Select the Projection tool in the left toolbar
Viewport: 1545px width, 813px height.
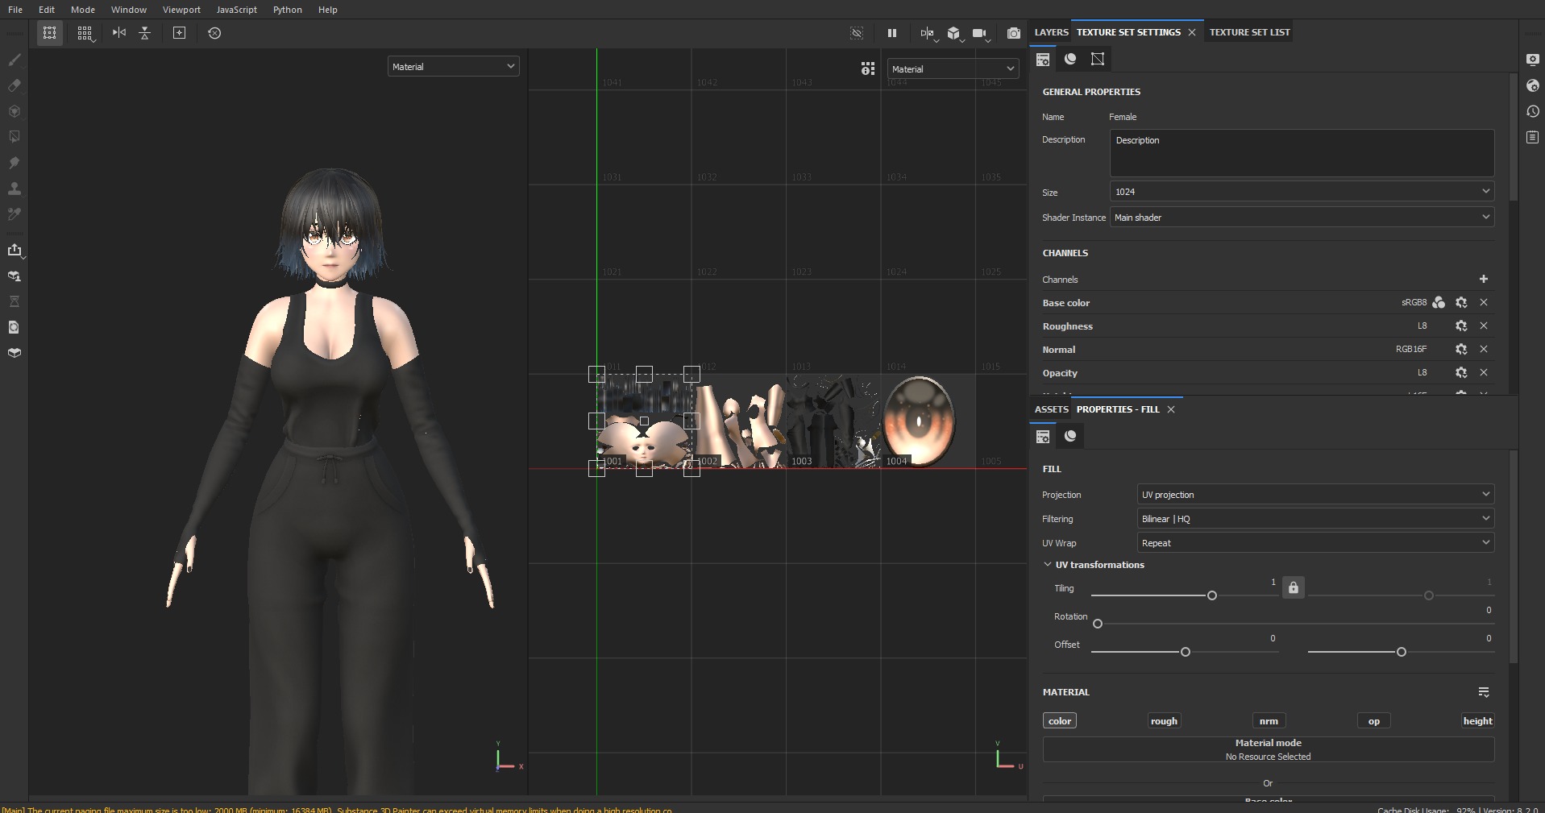point(15,111)
